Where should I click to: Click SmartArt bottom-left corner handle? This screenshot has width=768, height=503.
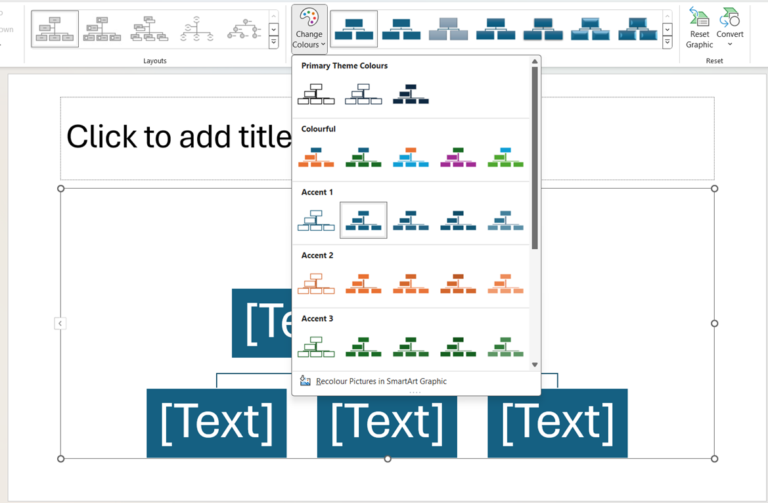point(60,459)
